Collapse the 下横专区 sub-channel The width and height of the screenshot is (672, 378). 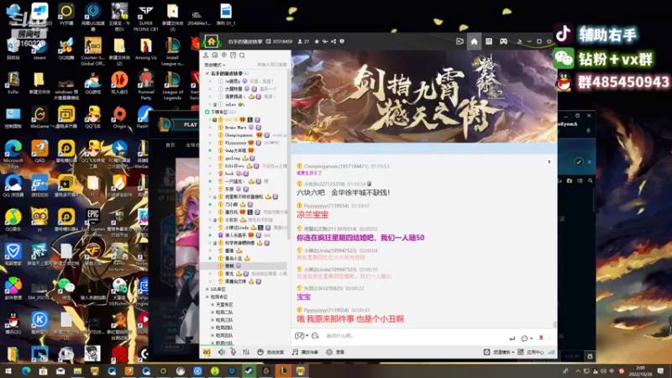[x=207, y=112]
